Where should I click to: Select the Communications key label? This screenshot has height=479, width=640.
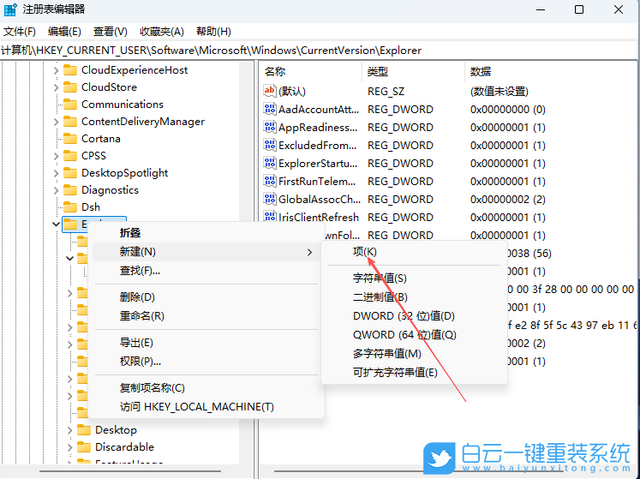coord(123,105)
